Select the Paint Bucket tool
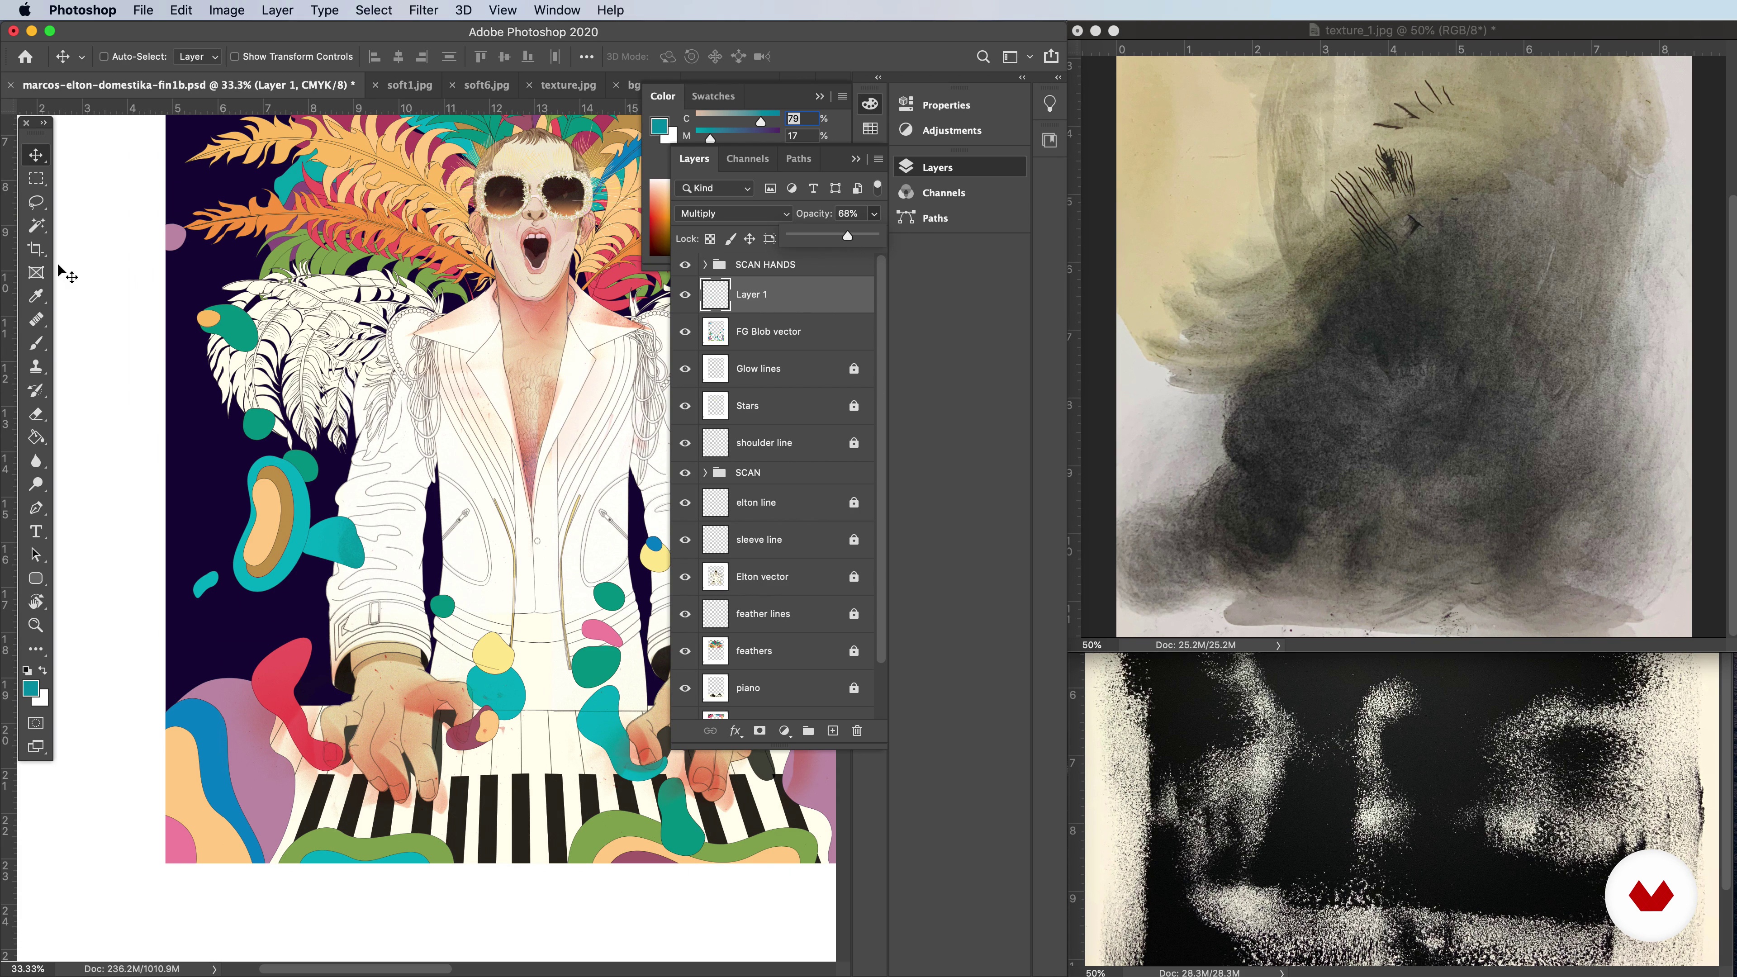Viewport: 1737px width, 977px height. tap(36, 437)
